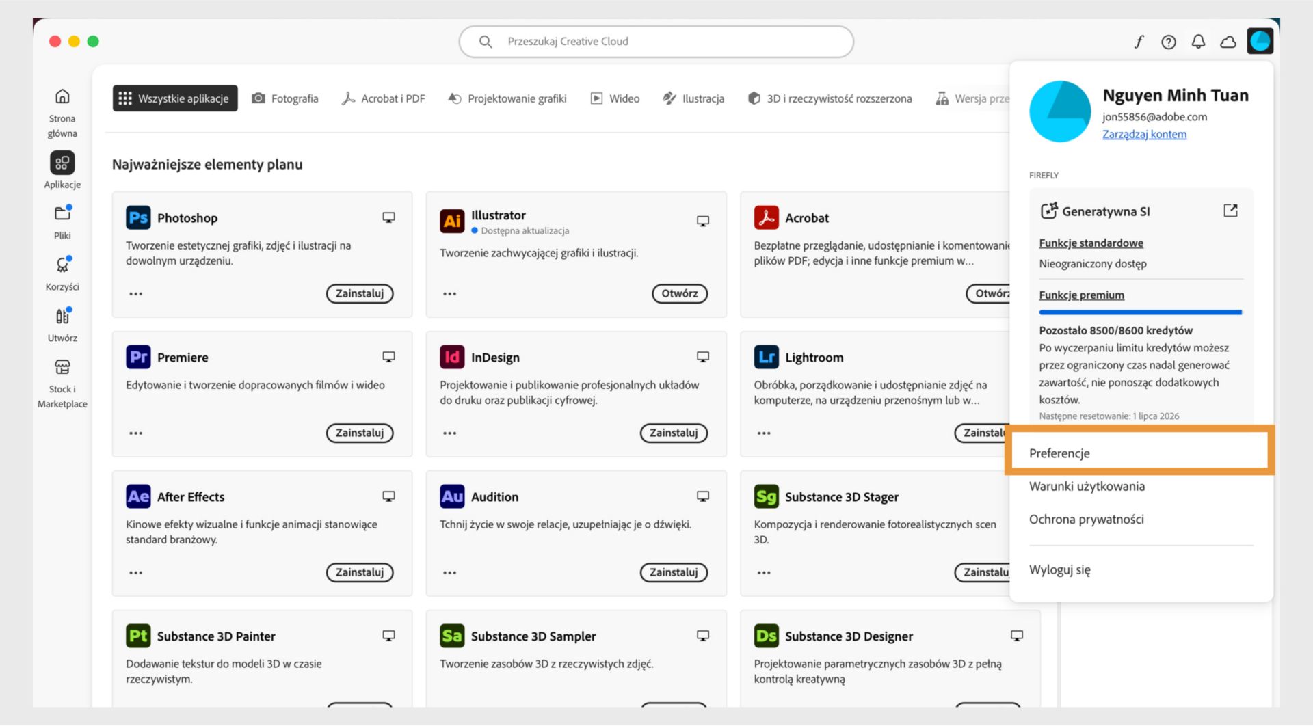The height and width of the screenshot is (726, 1313).
Task: Install Audition with Zainstaluj button
Action: click(x=674, y=573)
